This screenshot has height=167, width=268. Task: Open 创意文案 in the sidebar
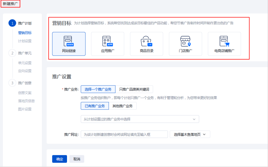click(25, 93)
